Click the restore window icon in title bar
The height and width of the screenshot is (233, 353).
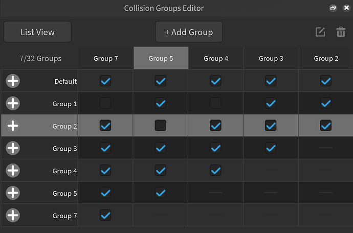click(333, 8)
